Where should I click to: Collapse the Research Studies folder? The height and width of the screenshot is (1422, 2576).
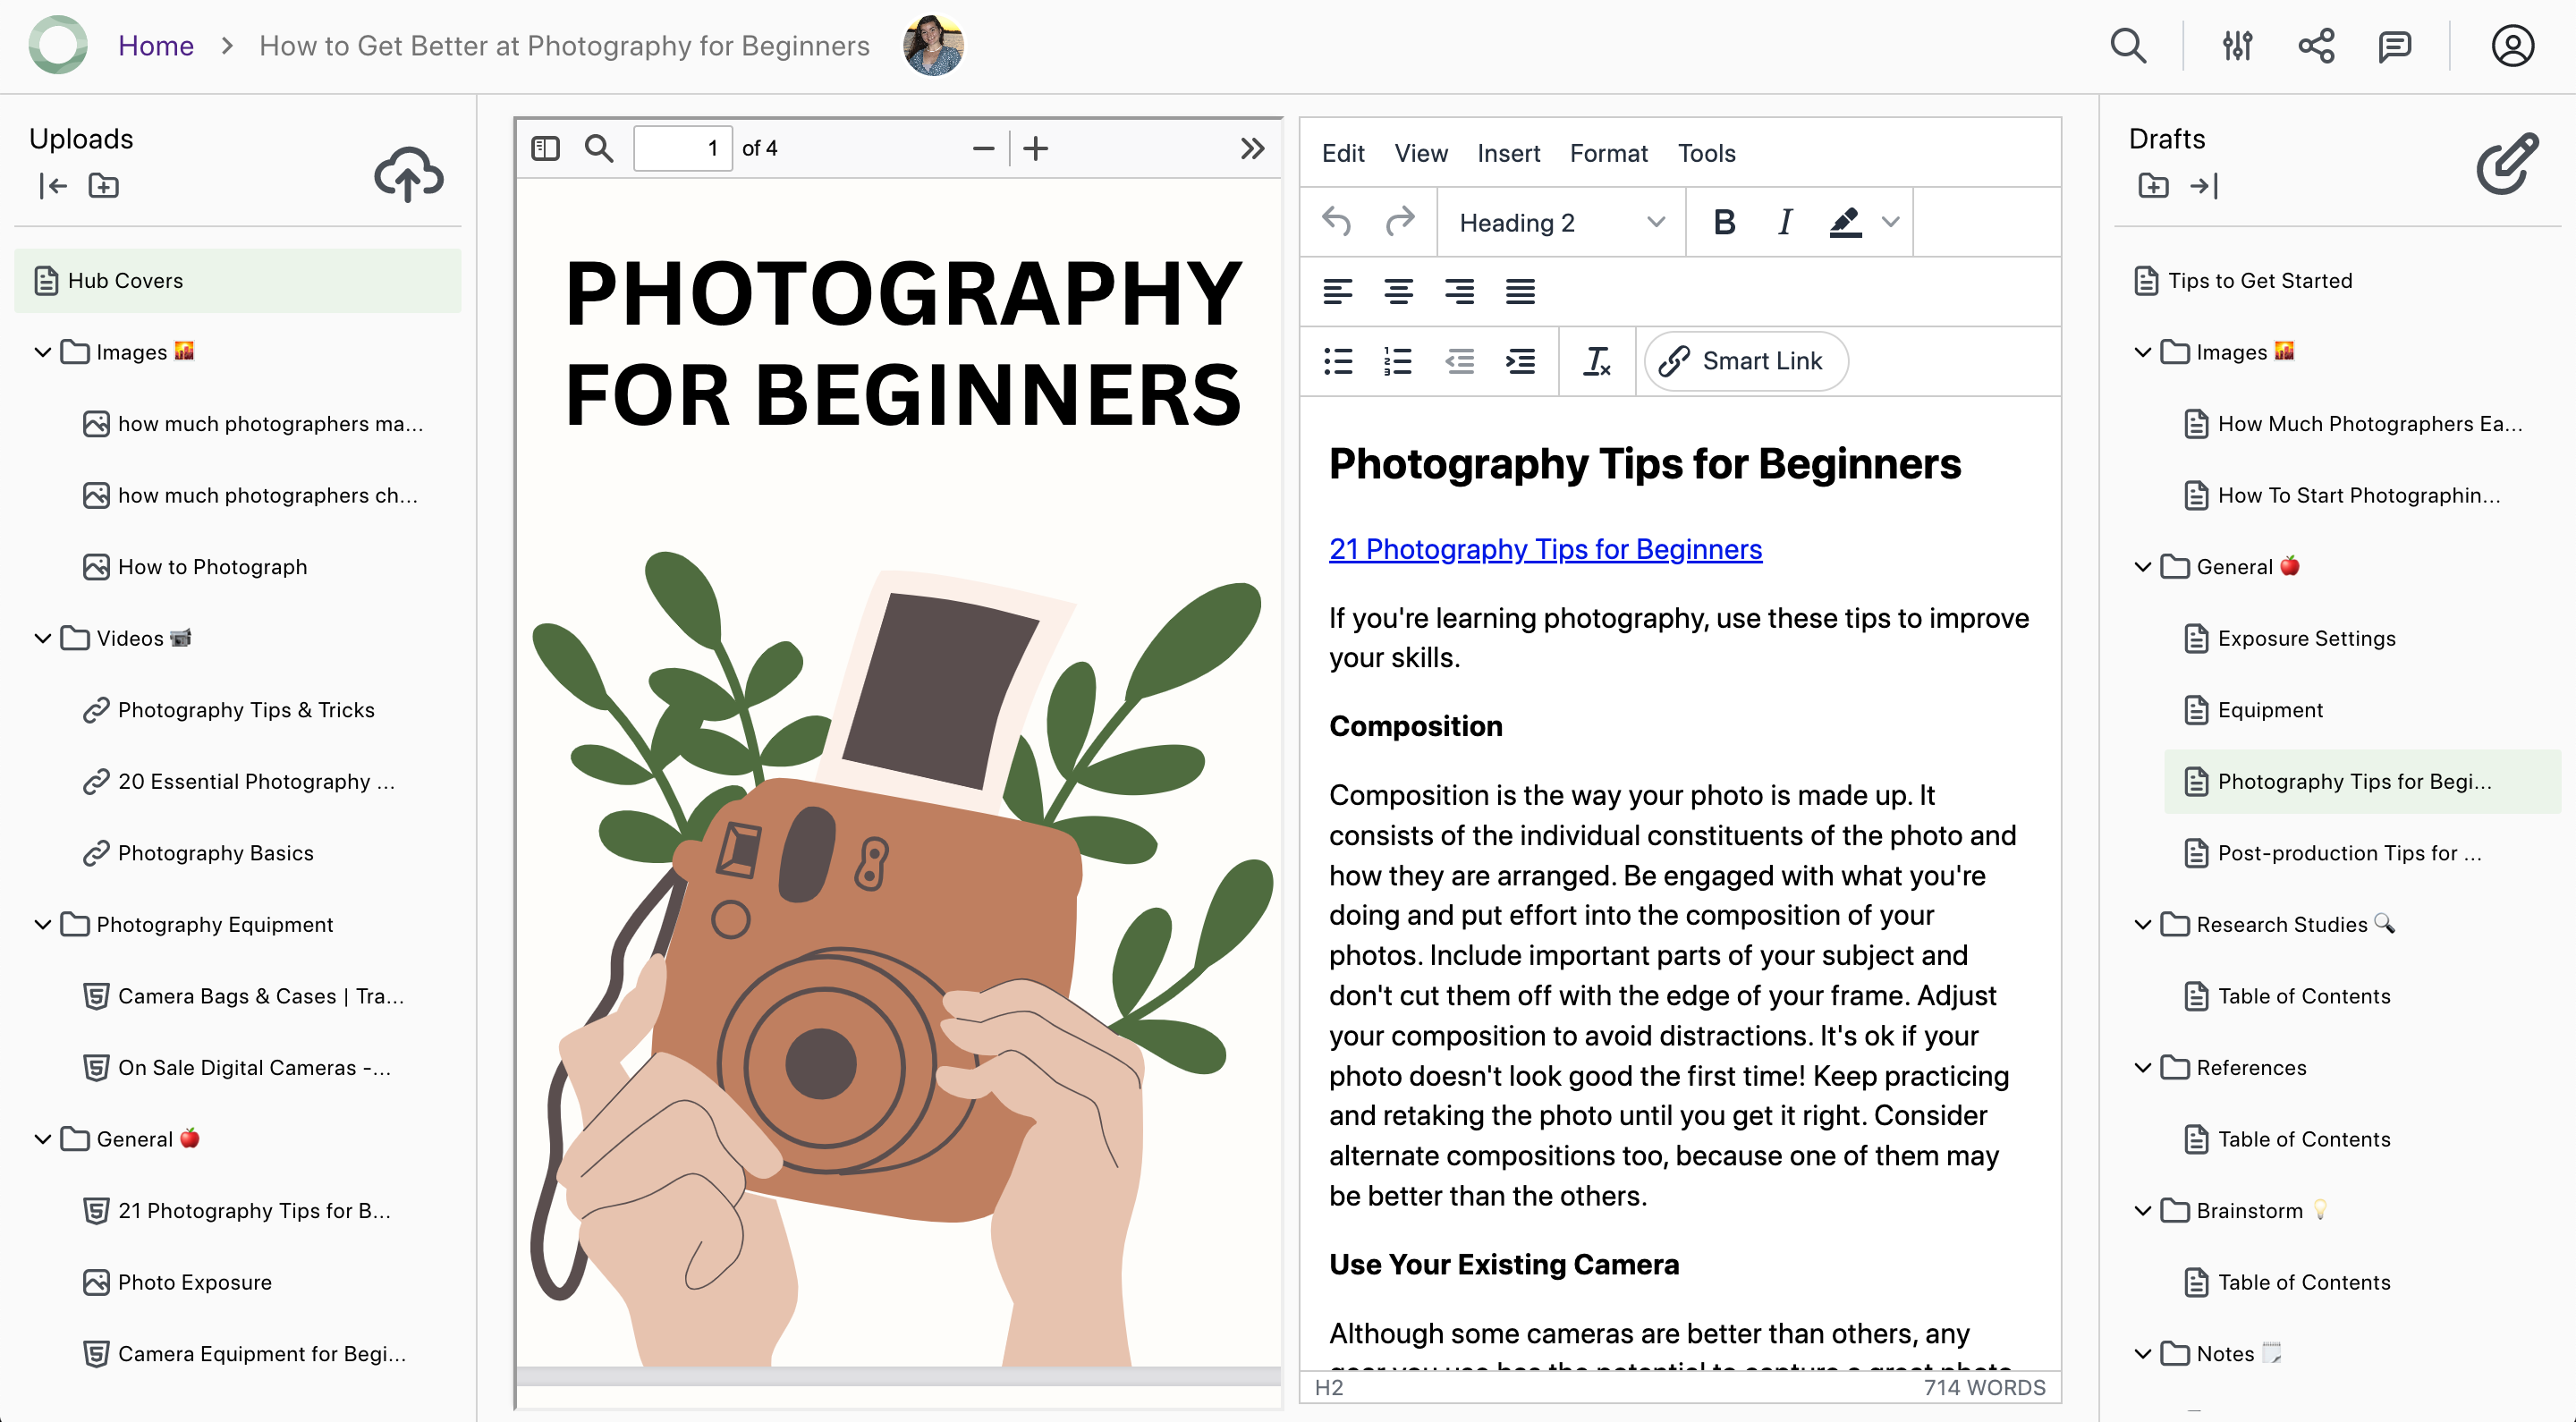2143,924
